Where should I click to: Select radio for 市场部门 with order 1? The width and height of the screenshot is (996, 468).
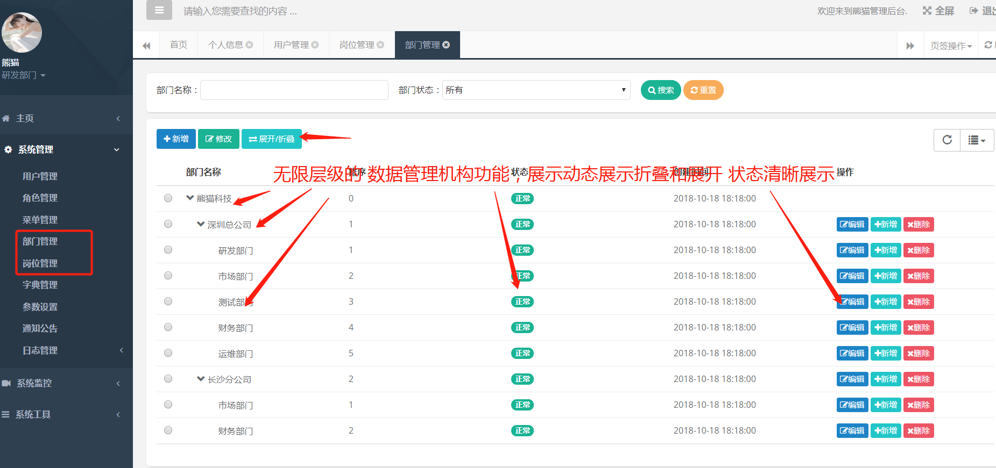click(168, 405)
